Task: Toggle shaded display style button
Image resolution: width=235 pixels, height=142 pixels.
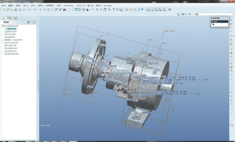Action: 138,9
